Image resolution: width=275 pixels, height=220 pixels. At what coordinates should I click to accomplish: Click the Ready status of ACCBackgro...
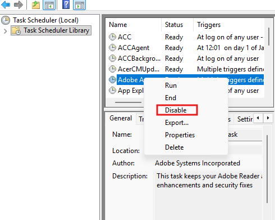pyautogui.click(x=174, y=59)
